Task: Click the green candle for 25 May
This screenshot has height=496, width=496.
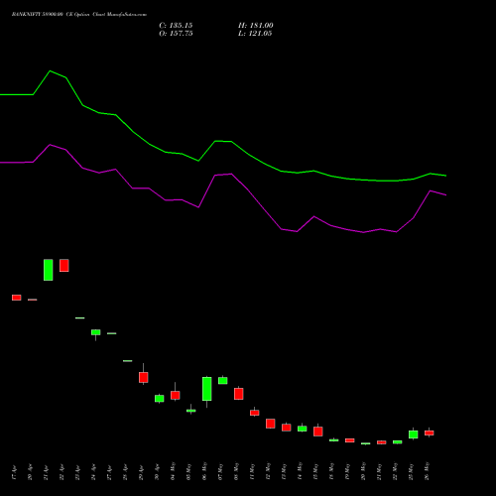Action: tap(414, 434)
